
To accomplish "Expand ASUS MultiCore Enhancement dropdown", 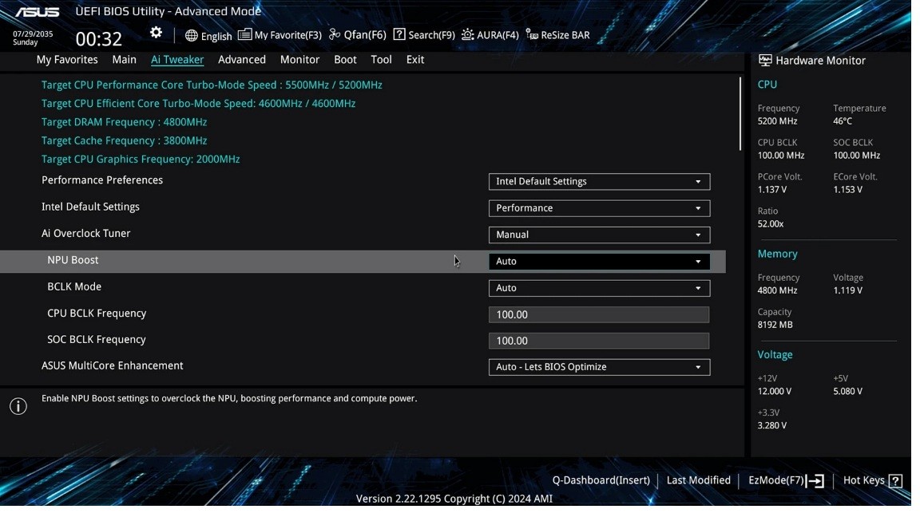I will pyautogui.click(x=599, y=368).
